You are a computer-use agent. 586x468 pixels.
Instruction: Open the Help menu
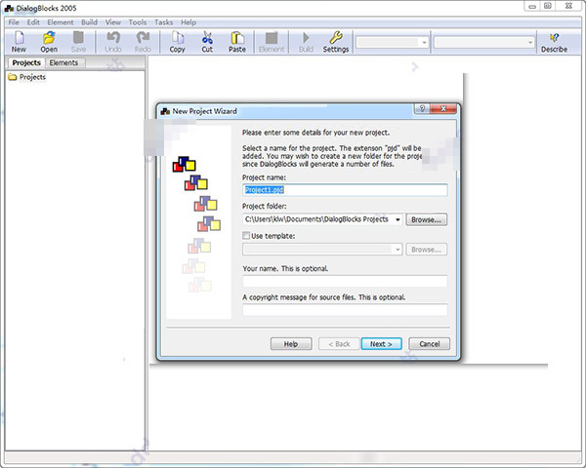(188, 22)
